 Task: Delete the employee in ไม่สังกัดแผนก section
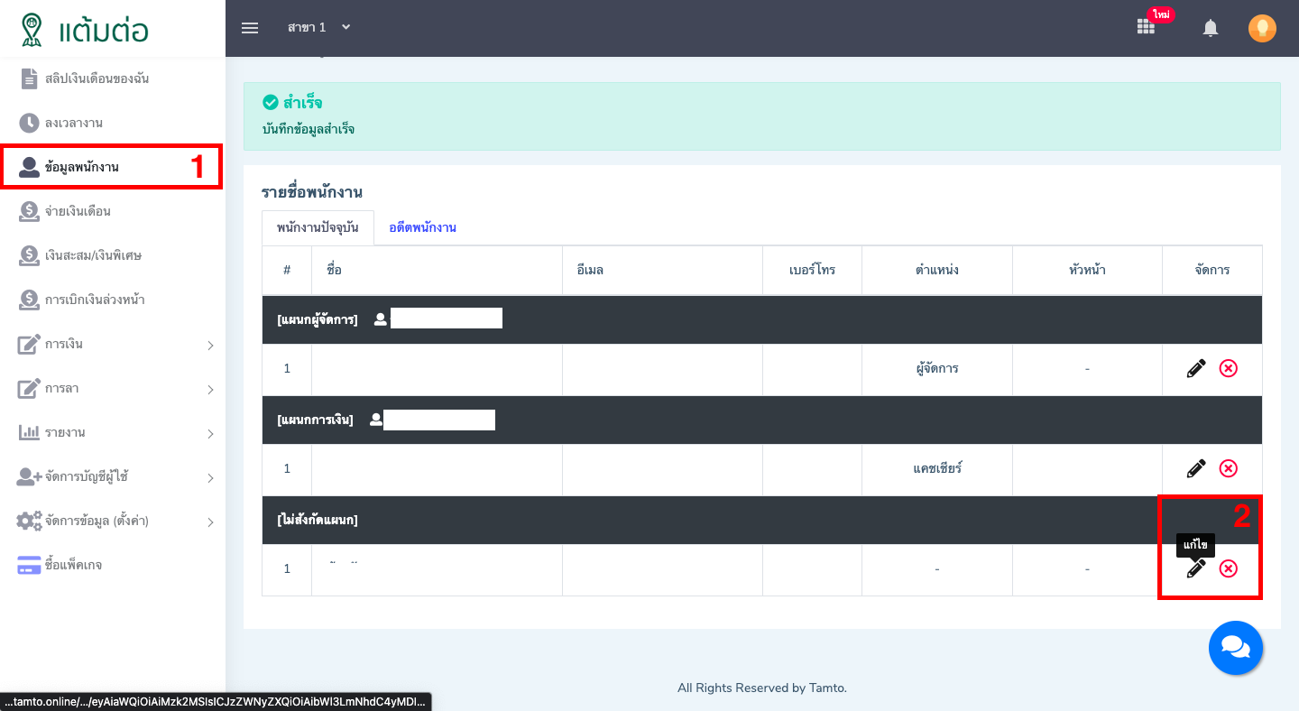point(1228,568)
